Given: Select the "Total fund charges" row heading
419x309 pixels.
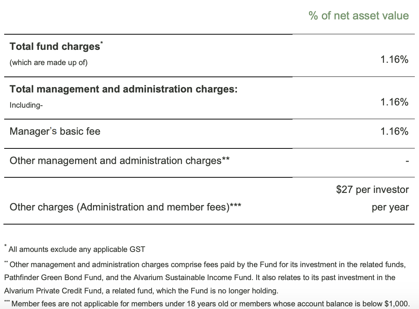Looking at the screenshot, I should point(54,46).
